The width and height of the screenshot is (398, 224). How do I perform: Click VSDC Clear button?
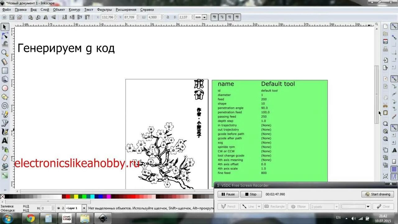[x=383, y=207]
